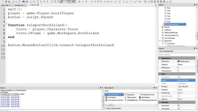The image size is (198, 111).
Task: Click the Save floppy disk icon
Action: click(9, 2)
